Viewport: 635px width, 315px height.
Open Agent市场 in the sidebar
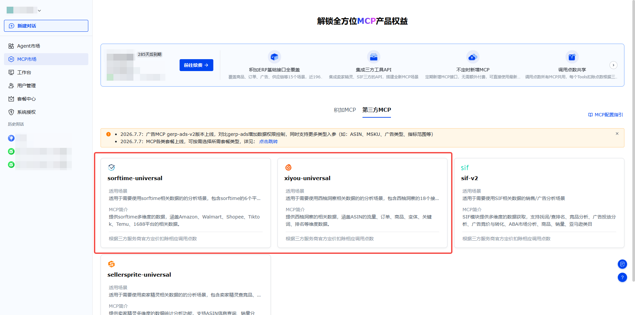pyautogui.click(x=46, y=46)
